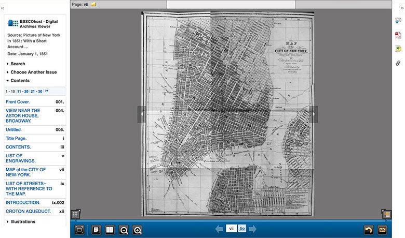Screen dimensions: 405x238
Task: Open the Front Cover entry
Action: coord(18,102)
